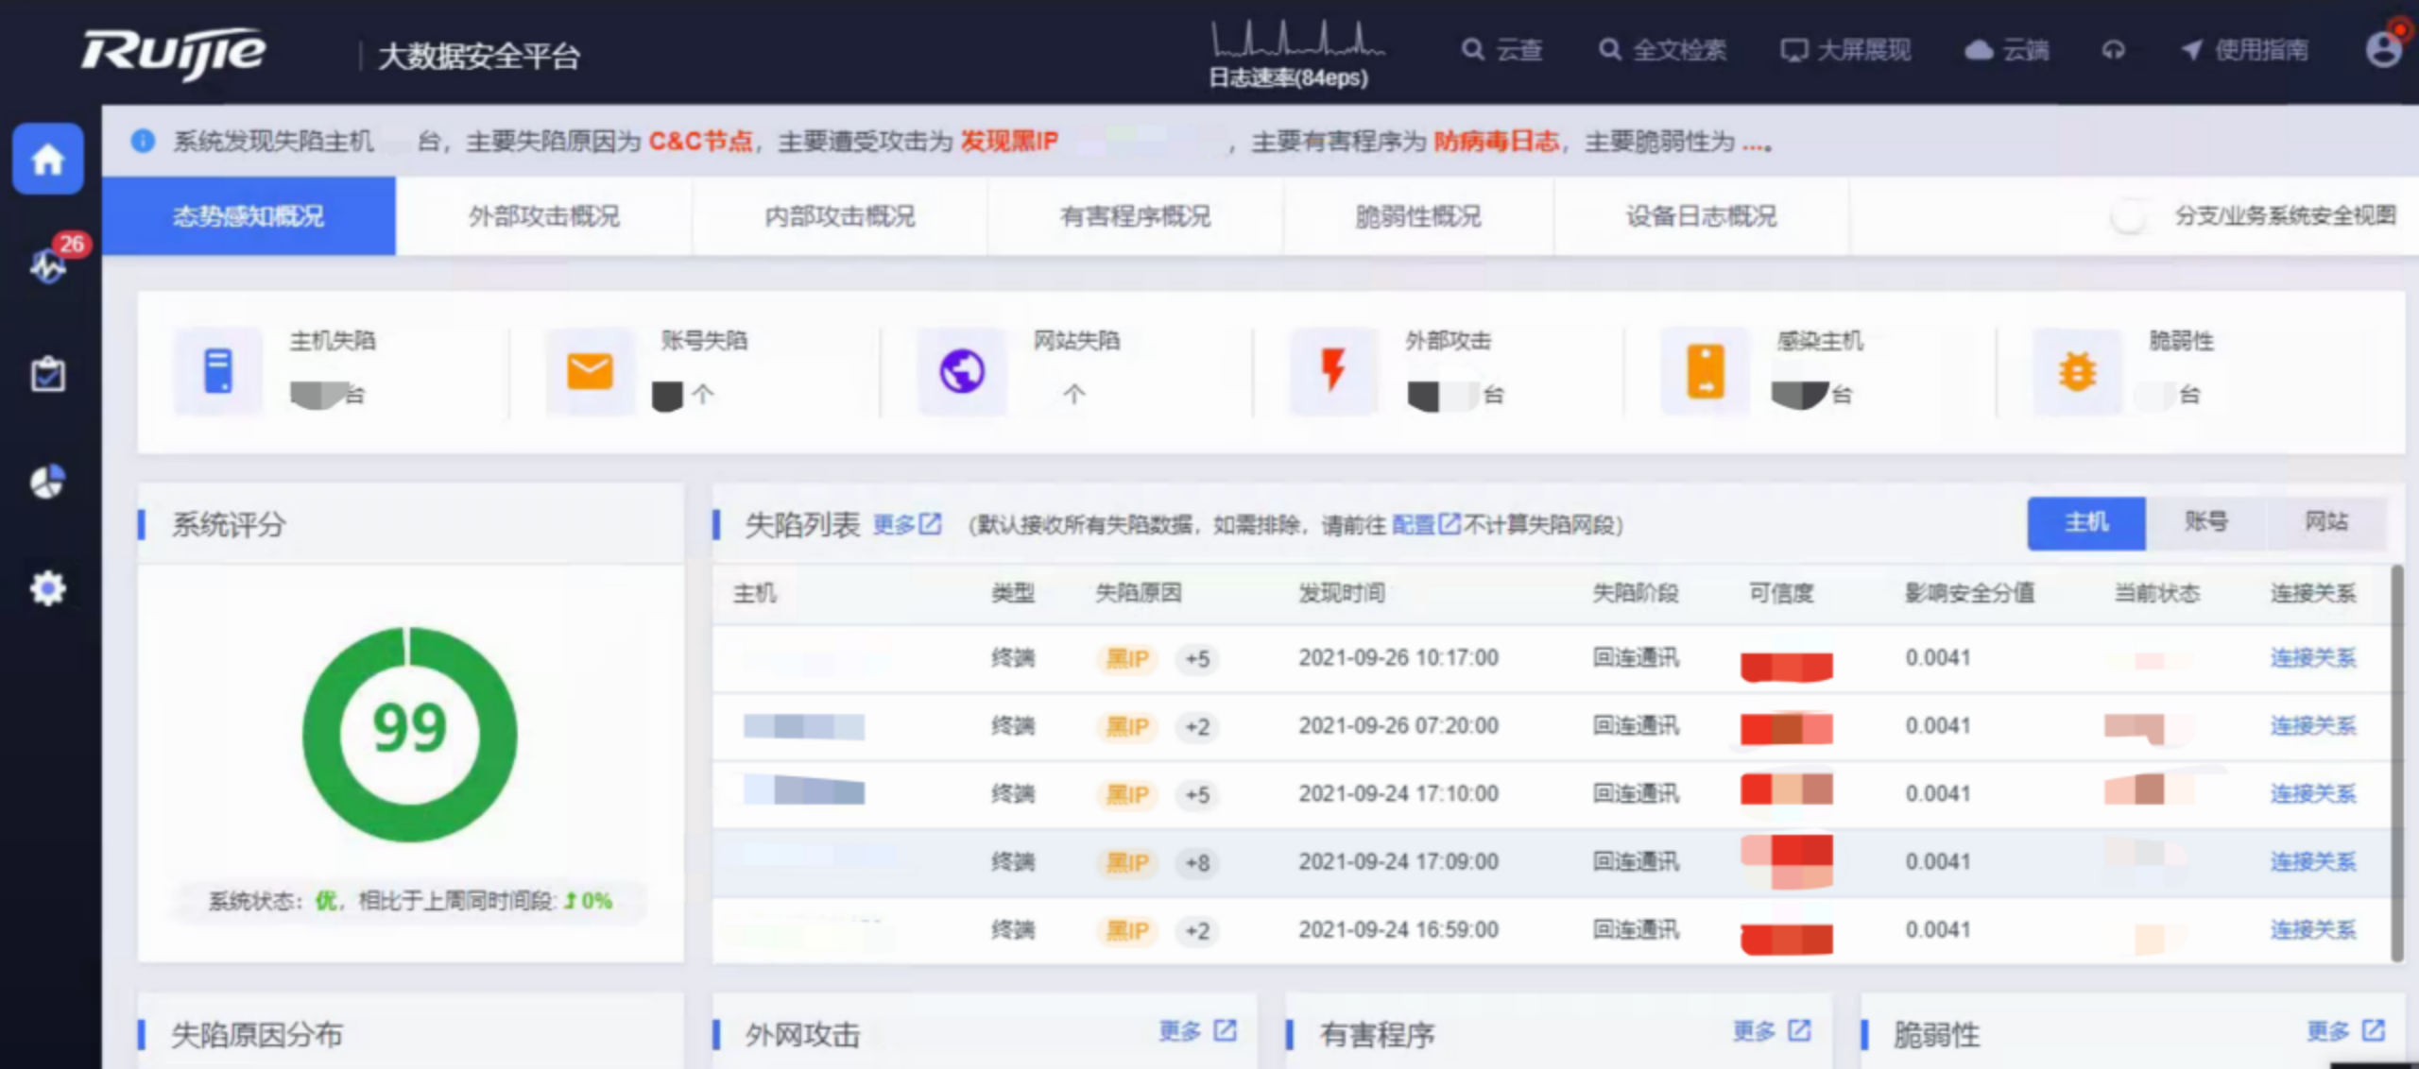Open 连接关系 for 2021-09-24 16:59:00 row

pos(2313,930)
